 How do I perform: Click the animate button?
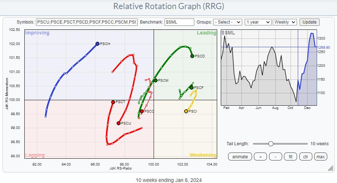tap(240, 156)
